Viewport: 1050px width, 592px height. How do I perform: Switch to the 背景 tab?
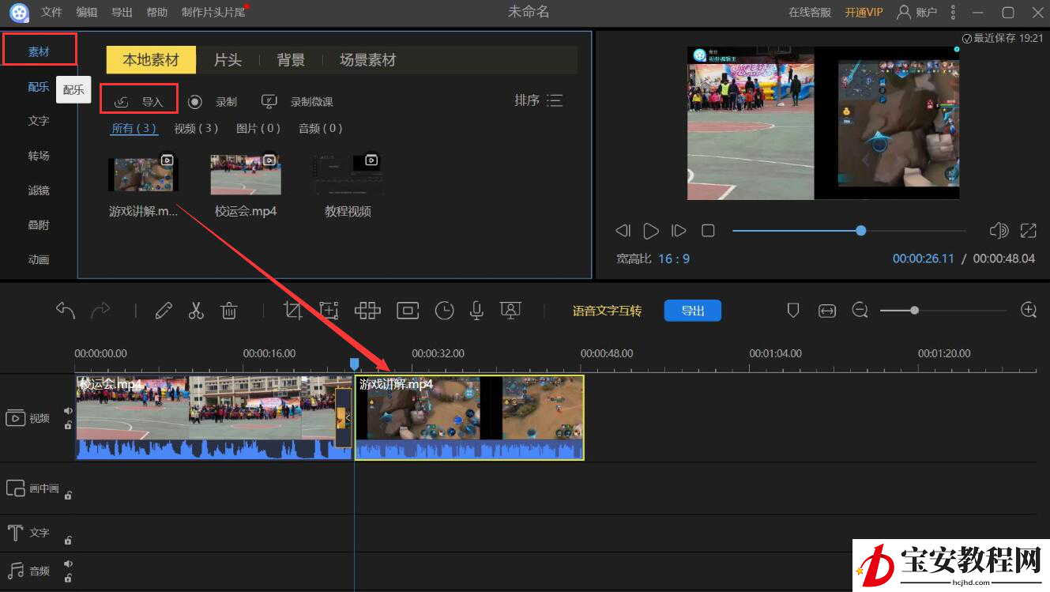(x=291, y=60)
